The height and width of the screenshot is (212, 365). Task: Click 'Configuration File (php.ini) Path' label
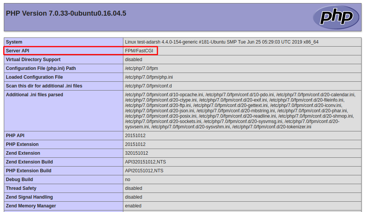(x=41, y=68)
